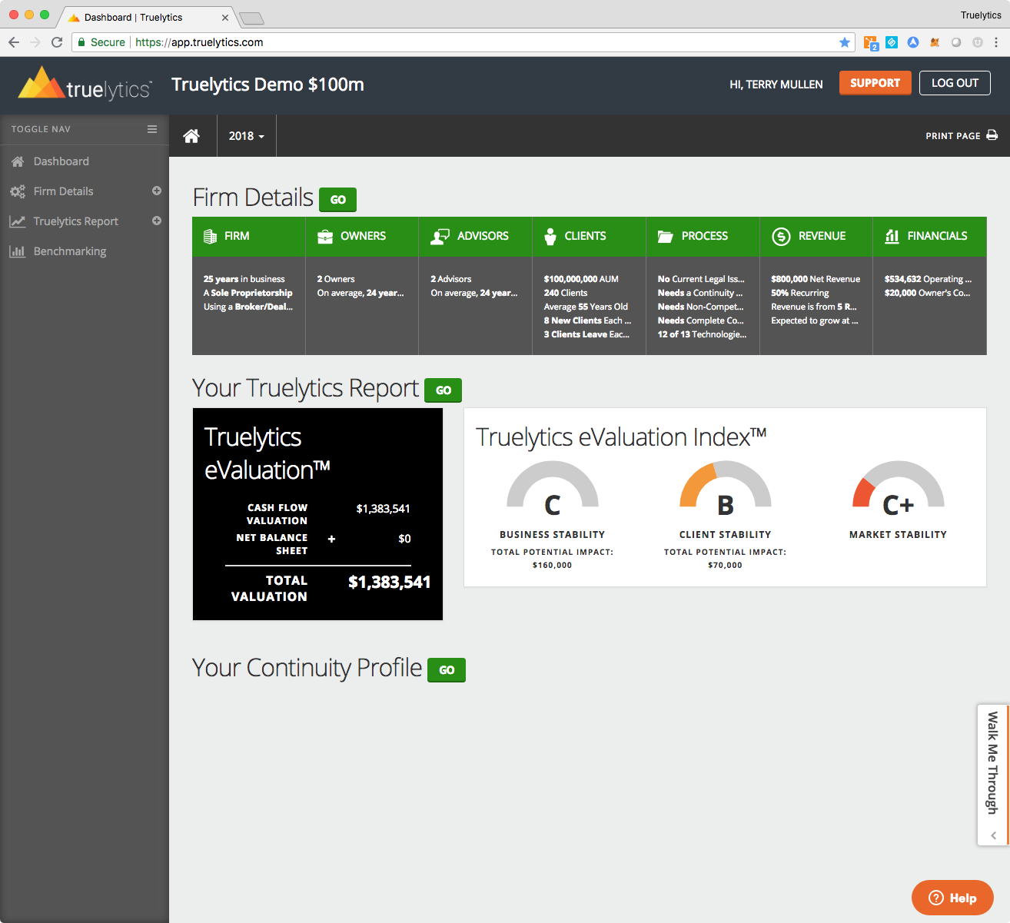Expand Truelytics Report submenu plus icon

[x=157, y=221]
